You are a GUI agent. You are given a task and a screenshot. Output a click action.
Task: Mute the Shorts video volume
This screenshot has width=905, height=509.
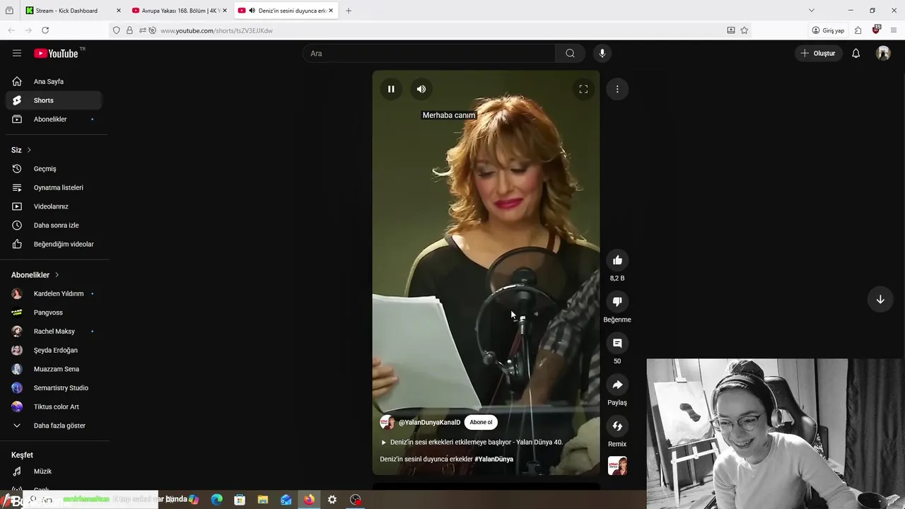pyautogui.click(x=421, y=89)
